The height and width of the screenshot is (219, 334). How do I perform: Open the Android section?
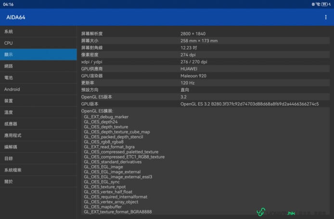[x=39, y=89]
